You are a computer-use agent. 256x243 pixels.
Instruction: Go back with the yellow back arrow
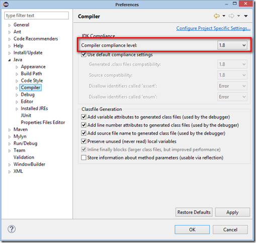pos(217,16)
